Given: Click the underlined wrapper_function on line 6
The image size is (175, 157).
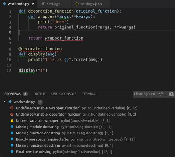Looking at the screenshot, I should click(64, 38).
